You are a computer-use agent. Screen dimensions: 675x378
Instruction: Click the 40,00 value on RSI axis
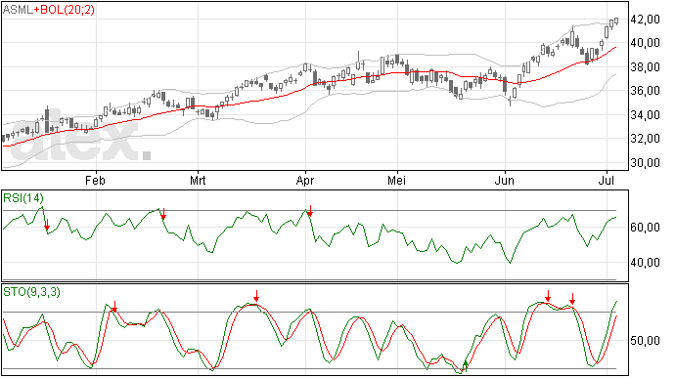pos(645,263)
